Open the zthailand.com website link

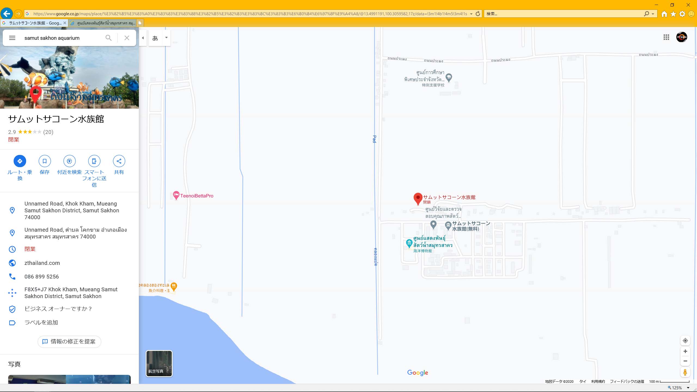pos(42,263)
